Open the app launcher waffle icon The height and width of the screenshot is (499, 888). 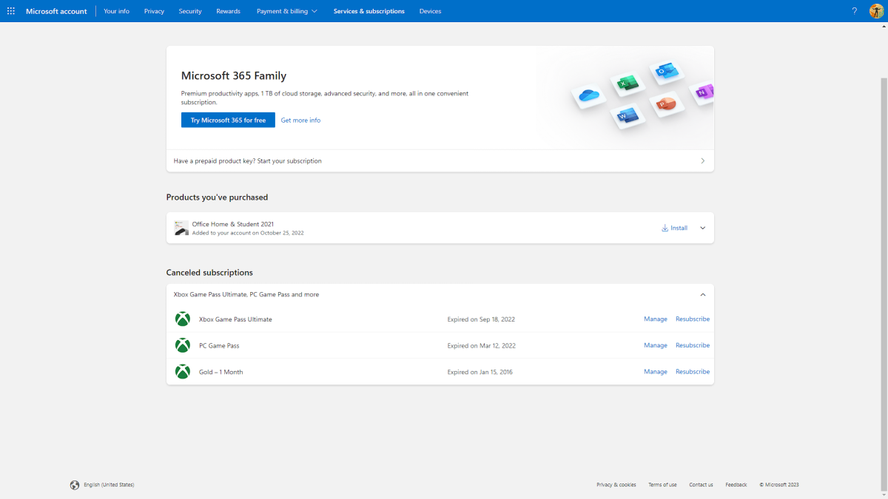[x=10, y=11]
